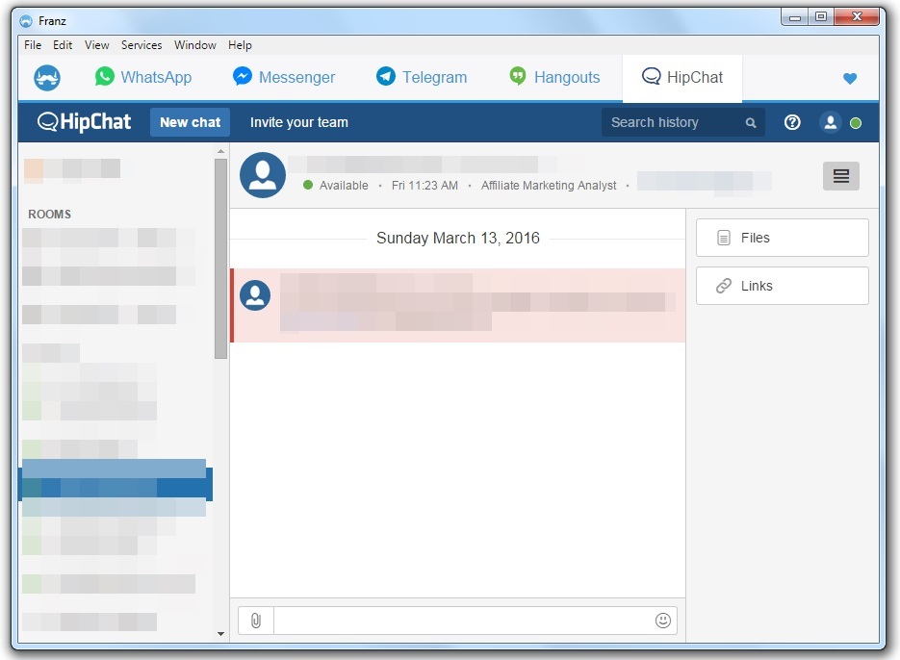Click the green status indicator in header
The image size is (900, 660).
pyautogui.click(x=855, y=123)
